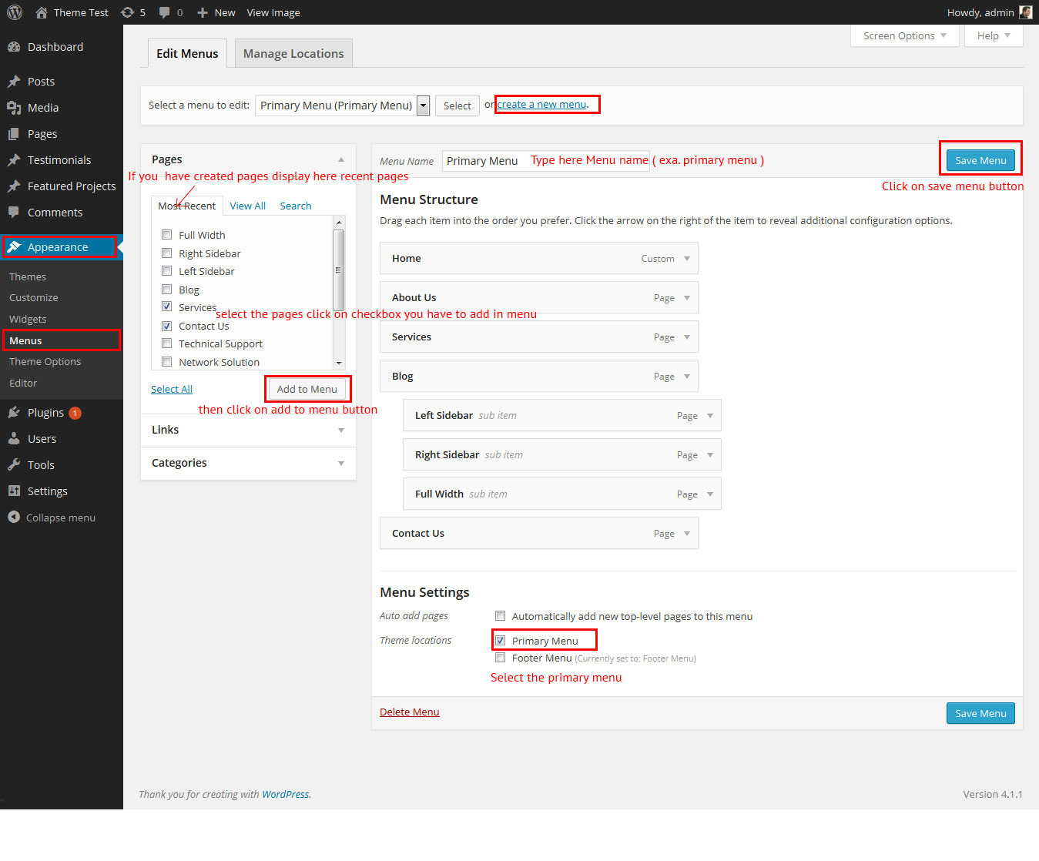Expand the Left Sidebar sub item arrow
Image resolution: width=1039 pixels, height=861 pixels.
(x=710, y=416)
